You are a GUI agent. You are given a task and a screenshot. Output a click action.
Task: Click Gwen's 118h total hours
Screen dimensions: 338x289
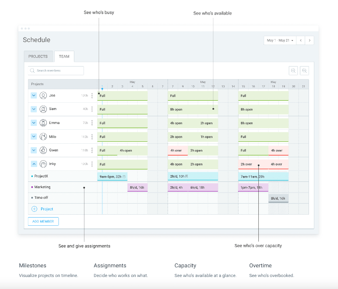84,150
